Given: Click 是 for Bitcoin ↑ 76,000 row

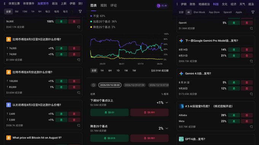Looking at the screenshot, I should pos(61,48).
